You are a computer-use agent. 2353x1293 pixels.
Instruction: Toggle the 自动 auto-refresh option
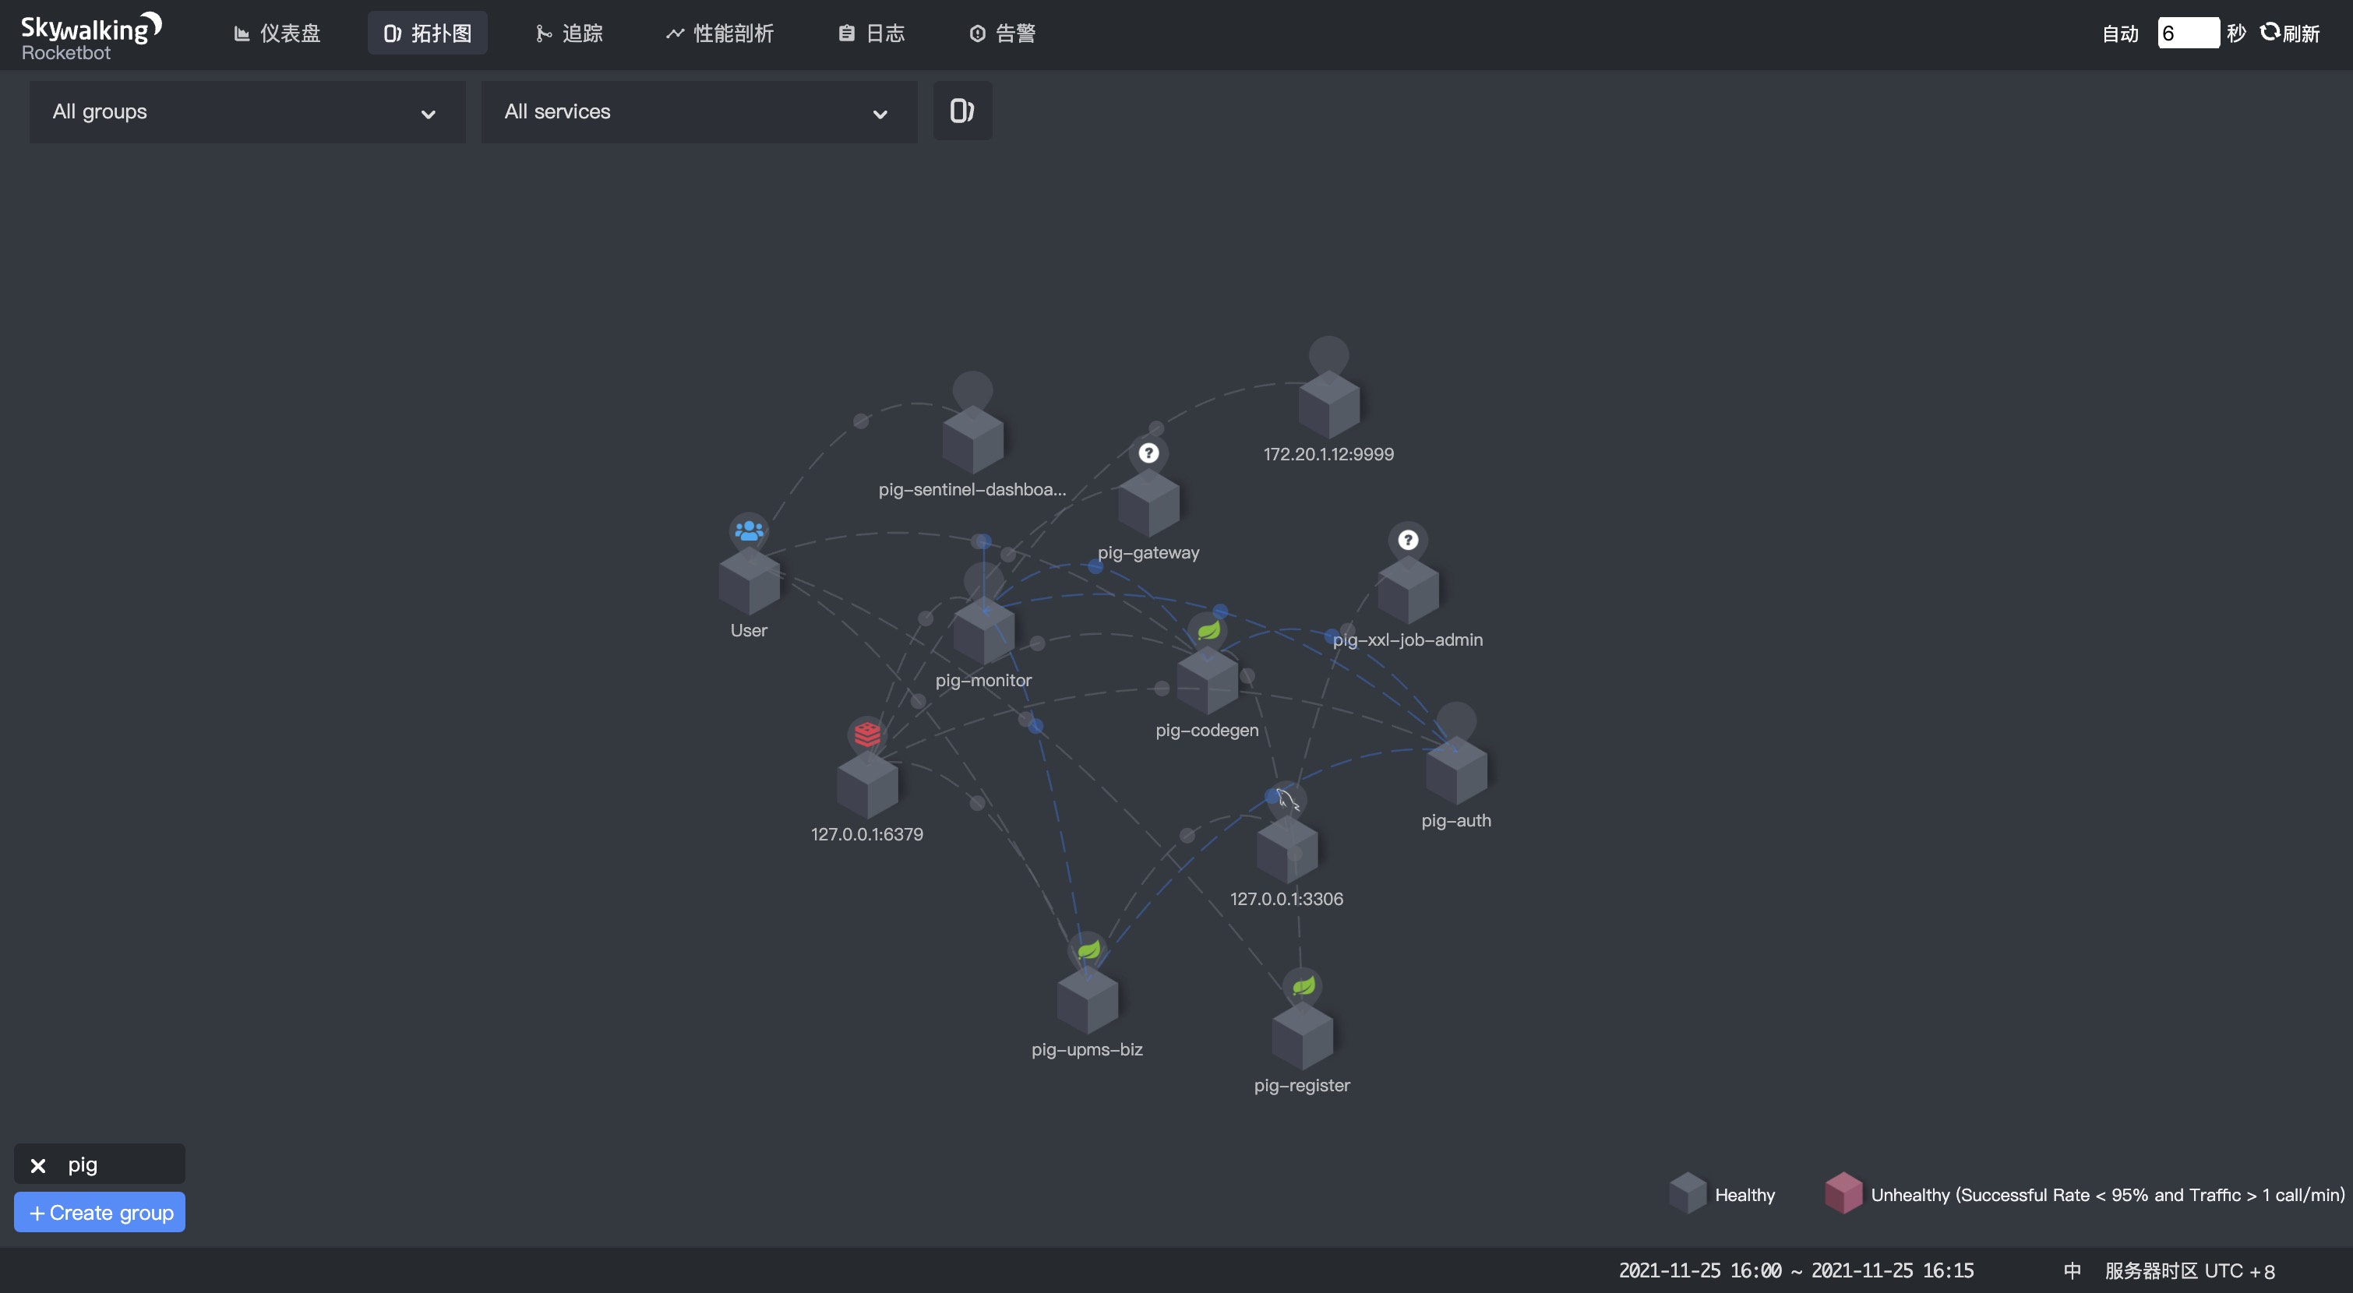tap(2120, 33)
